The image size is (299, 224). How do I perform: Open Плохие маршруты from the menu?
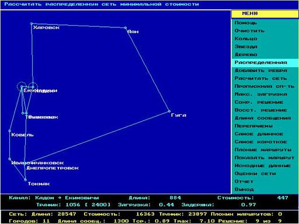(263, 150)
